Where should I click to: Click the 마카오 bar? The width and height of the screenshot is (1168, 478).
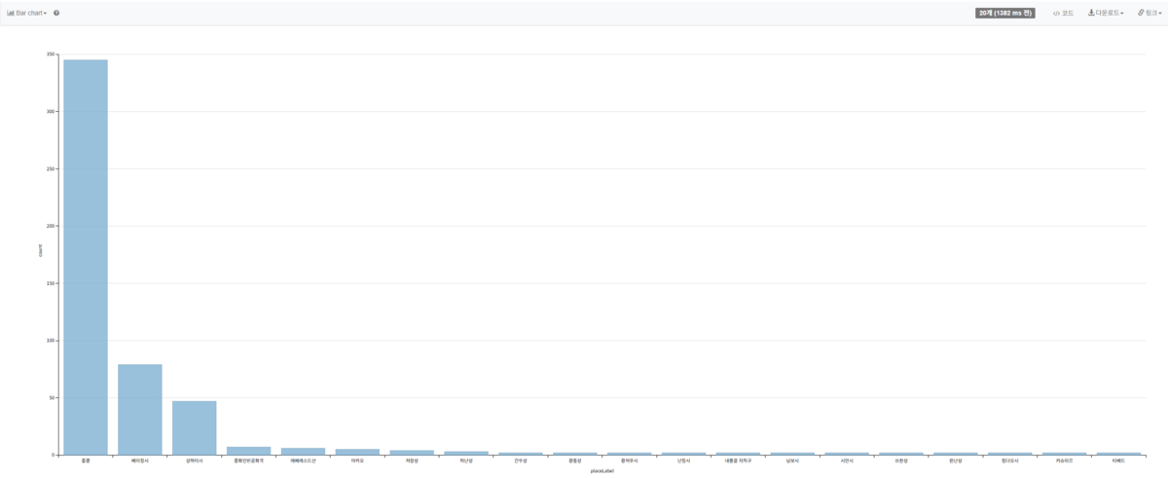(x=357, y=452)
